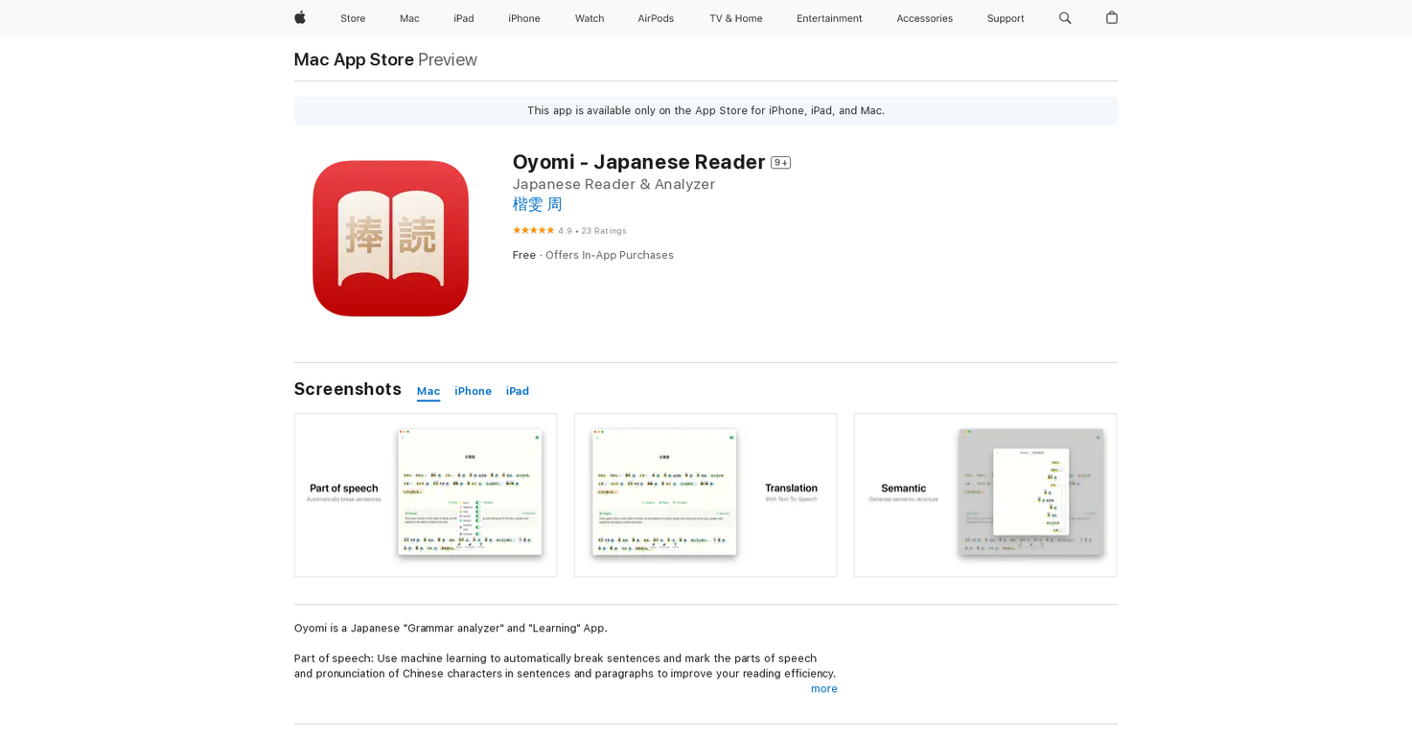Open the shopping bag icon

[x=1111, y=18]
